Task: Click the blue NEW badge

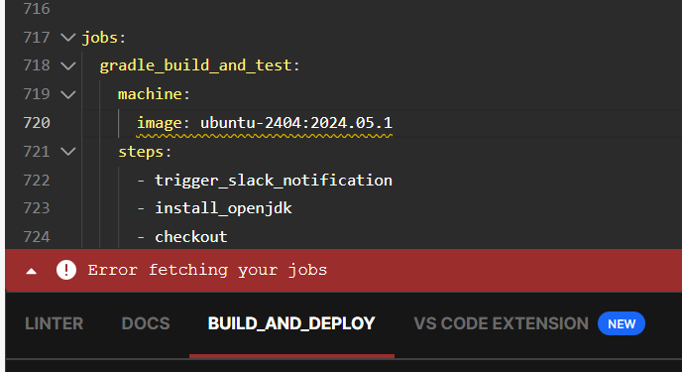Action: coord(622,323)
